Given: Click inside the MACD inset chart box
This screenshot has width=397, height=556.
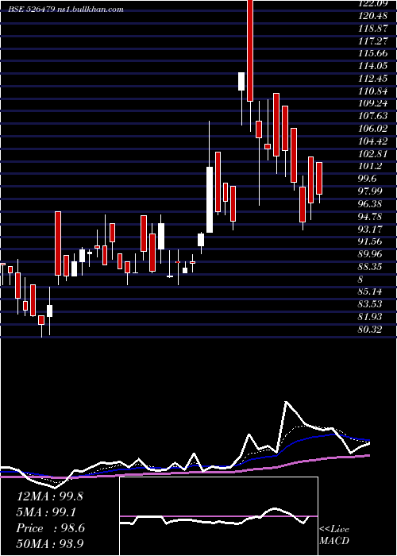Looking at the screenshot, I should pos(218,516).
